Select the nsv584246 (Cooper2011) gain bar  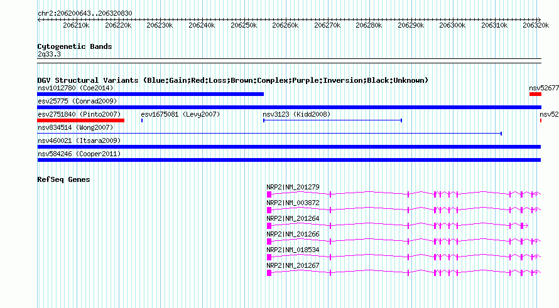tap(289, 160)
